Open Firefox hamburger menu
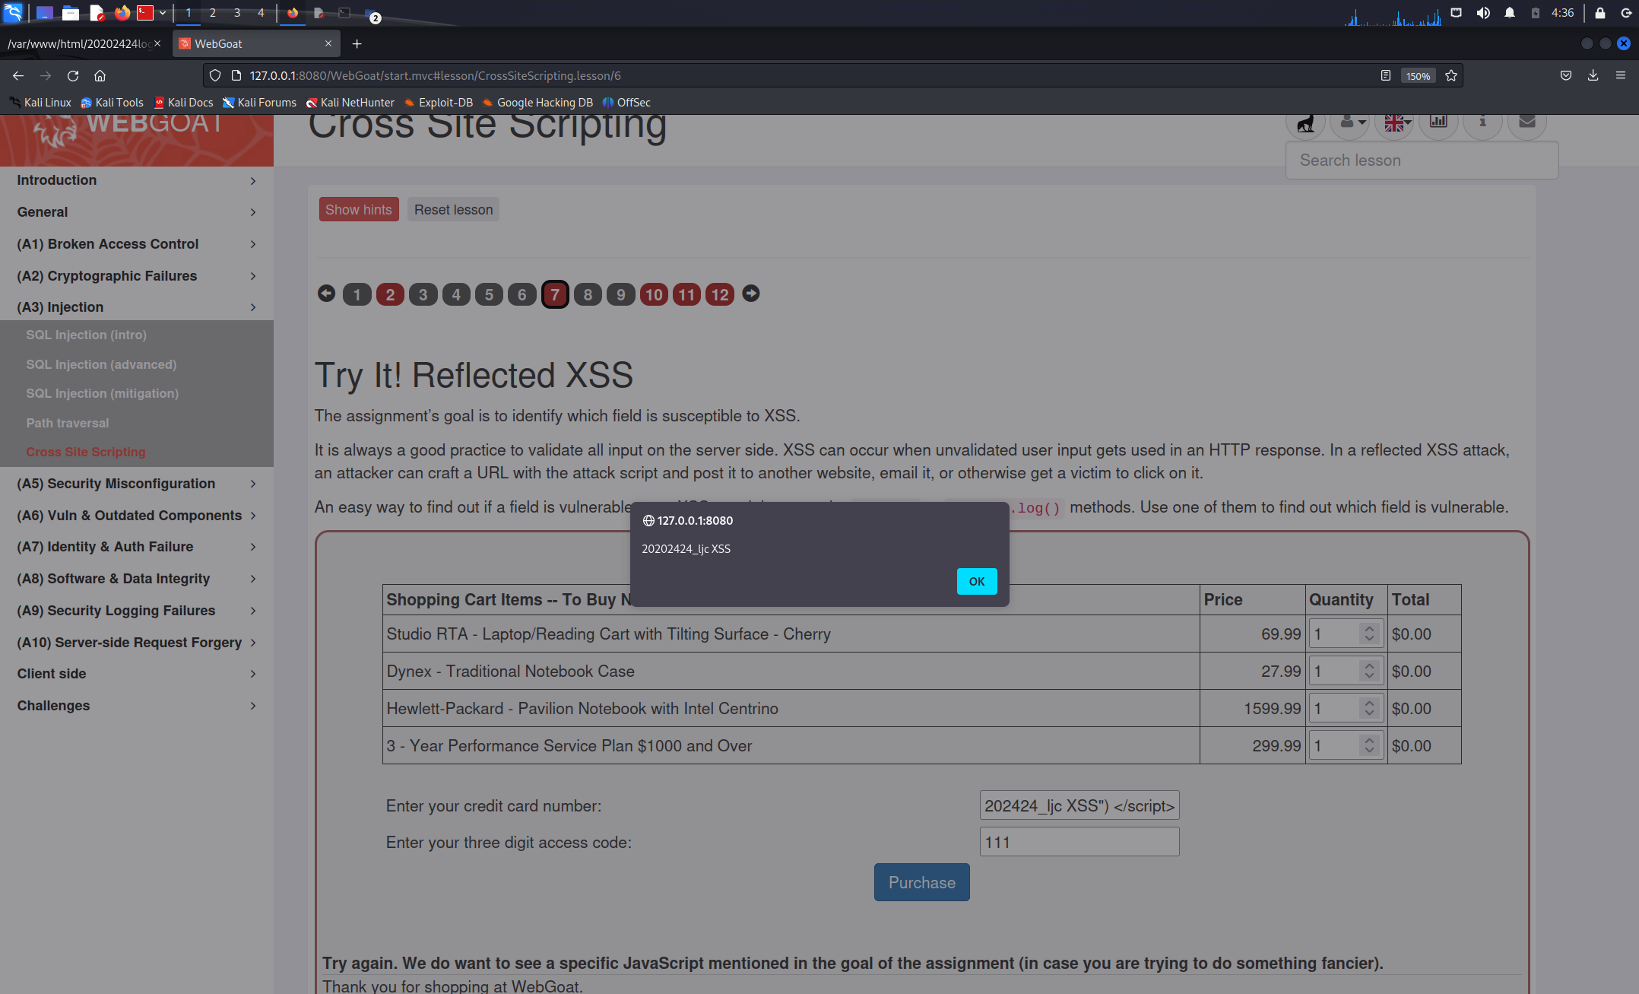The width and height of the screenshot is (1639, 994). [x=1621, y=75]
